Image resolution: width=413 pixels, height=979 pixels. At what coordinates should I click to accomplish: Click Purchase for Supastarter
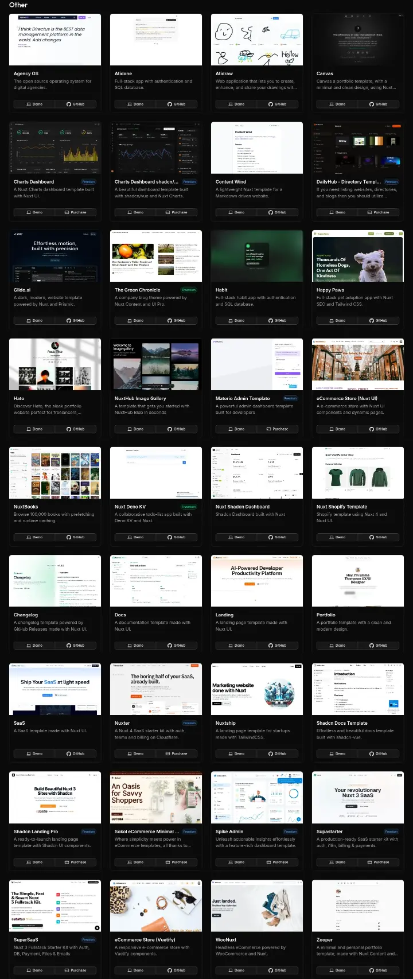click(379, 862)
